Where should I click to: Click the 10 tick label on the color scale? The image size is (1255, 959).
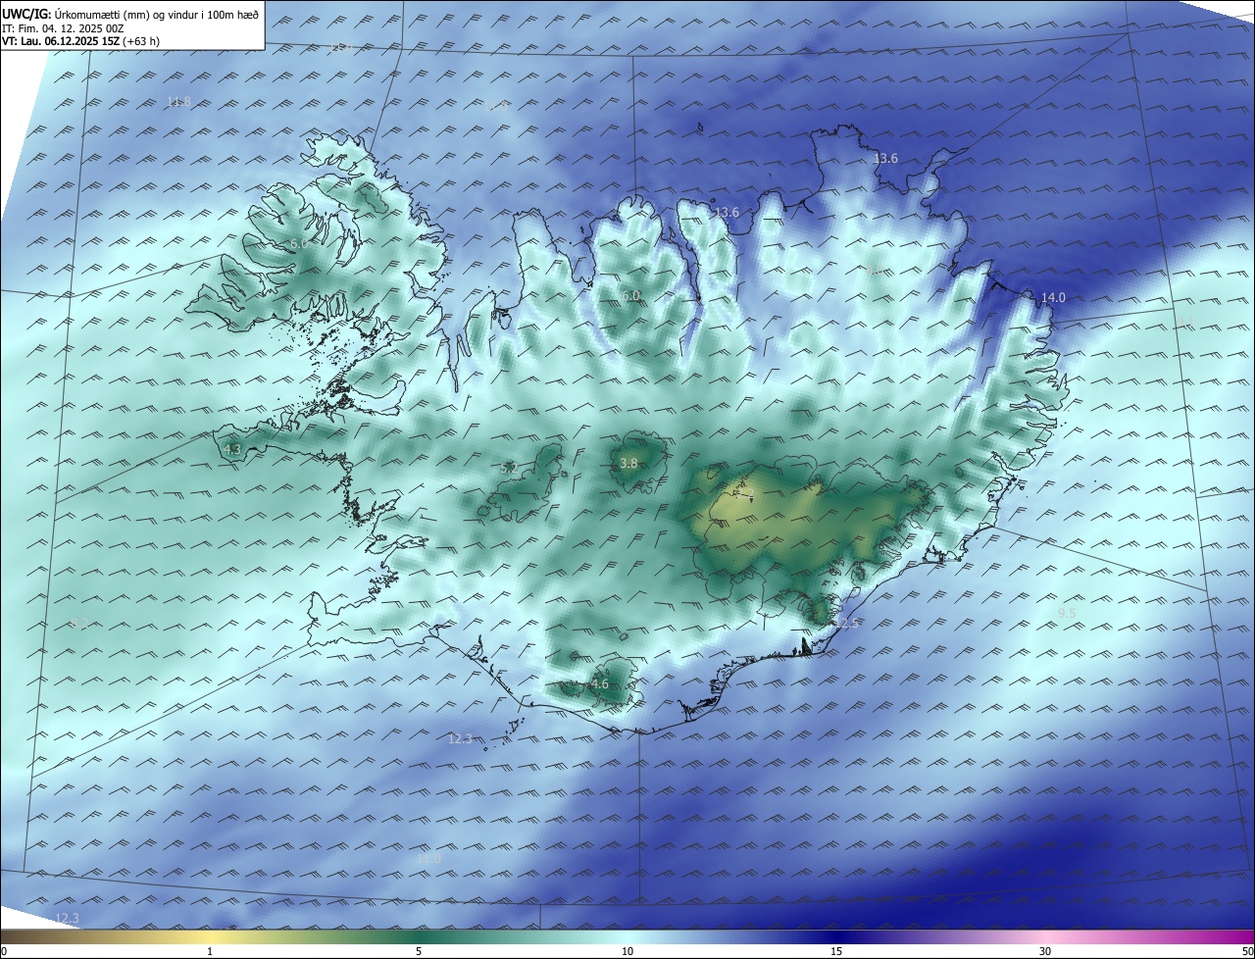tap(627, 951)
